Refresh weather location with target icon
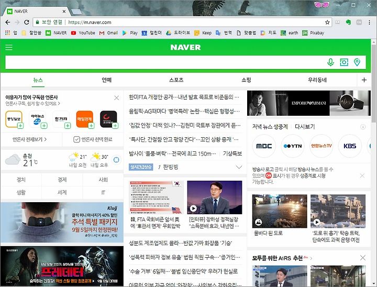The width and height of the screenshot is (377, 287). [116, 160]
